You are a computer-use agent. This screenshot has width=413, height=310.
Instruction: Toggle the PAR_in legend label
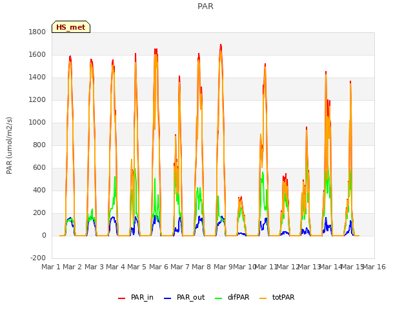pyautogui.click(x=142, y=297)
